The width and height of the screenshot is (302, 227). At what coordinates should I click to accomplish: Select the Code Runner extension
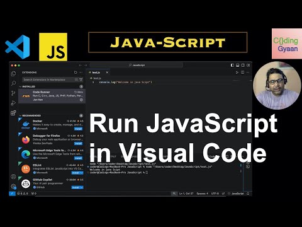tap(52, 96)
